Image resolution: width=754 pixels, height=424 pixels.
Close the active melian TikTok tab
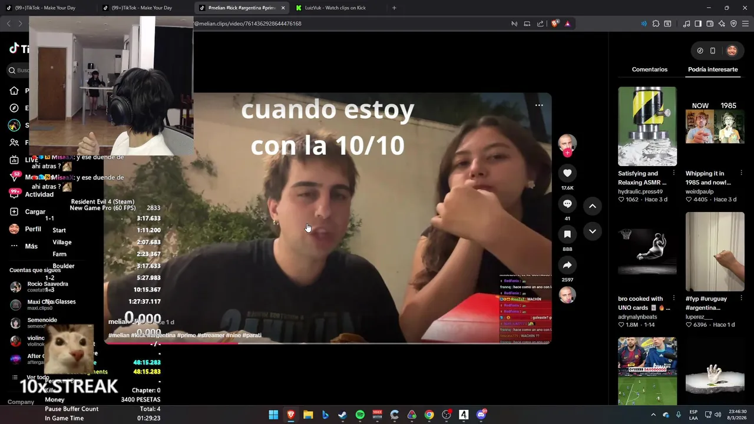[x=283, y=8]
